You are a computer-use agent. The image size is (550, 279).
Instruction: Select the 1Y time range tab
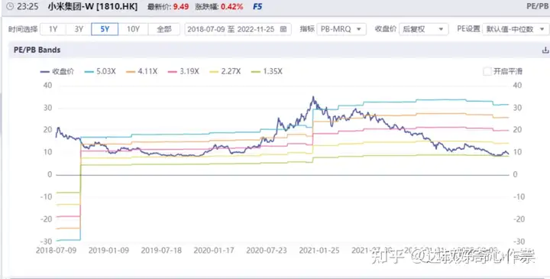click(53, 29)
